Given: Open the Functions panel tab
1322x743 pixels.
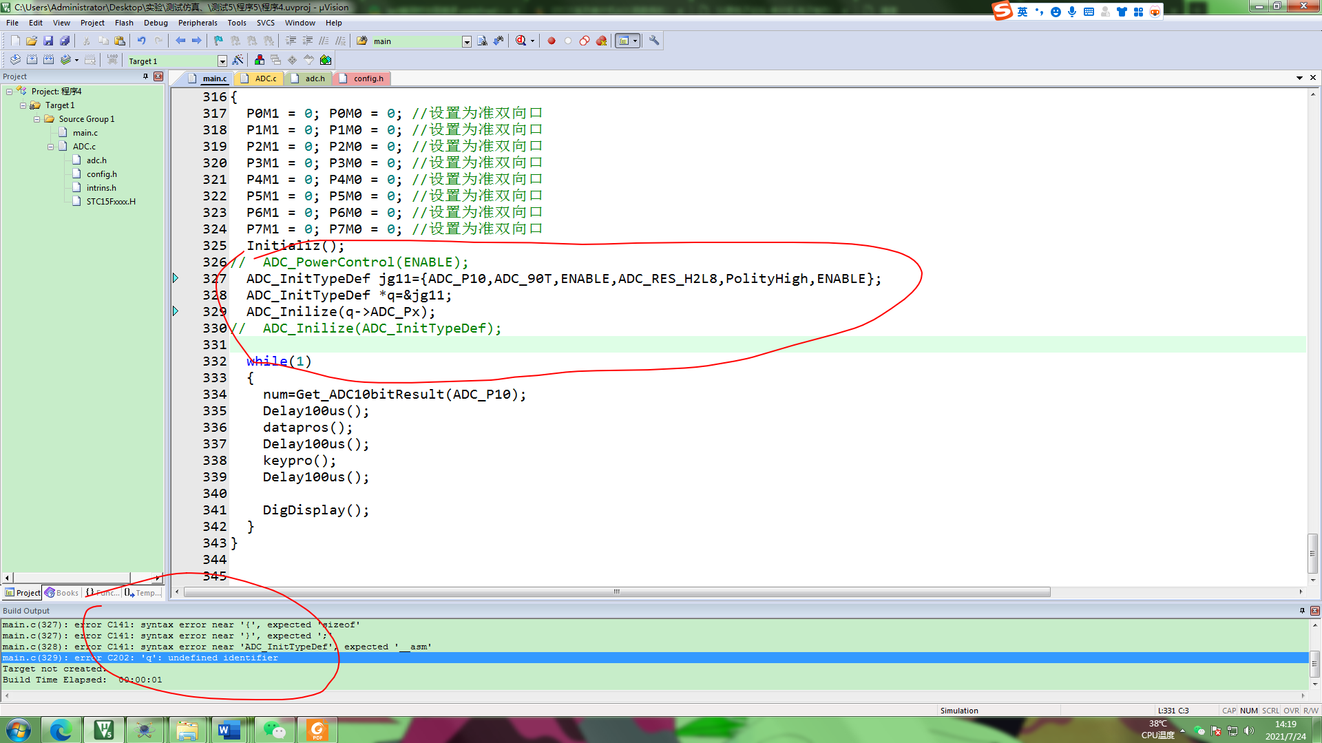Looking at the screenshot, I should coord(102,593).
